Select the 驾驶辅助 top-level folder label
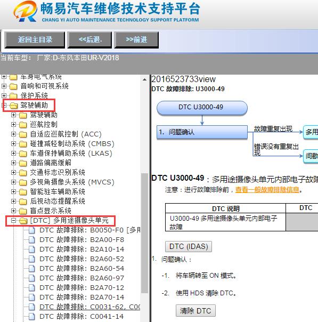318x322 pixels. pos(34,106)
